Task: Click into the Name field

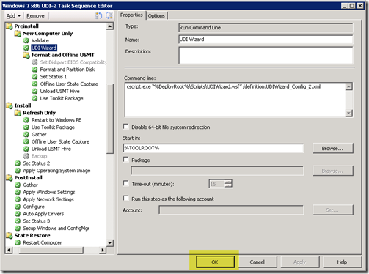Action: point(266,40)
